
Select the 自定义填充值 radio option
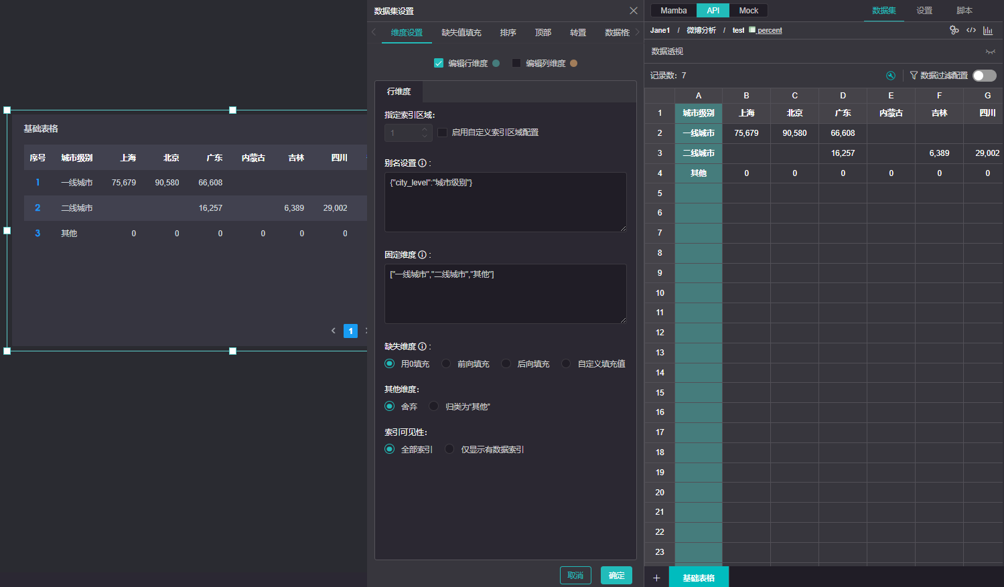point(566,363)
